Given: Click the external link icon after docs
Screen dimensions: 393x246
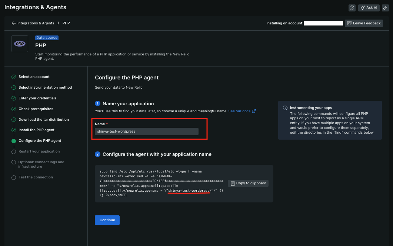Looking at the screenshot, I should pos(254,111).
